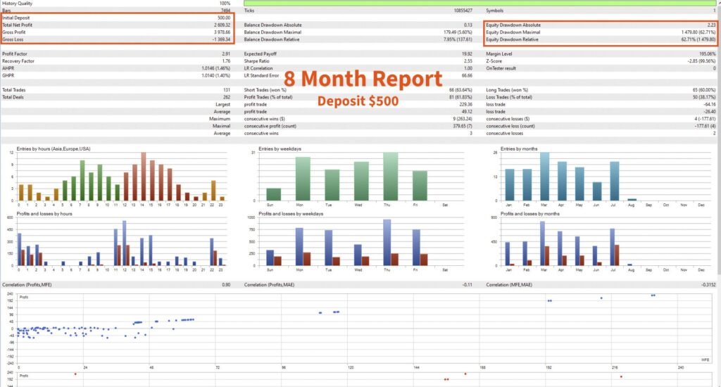
Task: Click 'Equity Drawdown Absolute' label
Action: [513, 25]
